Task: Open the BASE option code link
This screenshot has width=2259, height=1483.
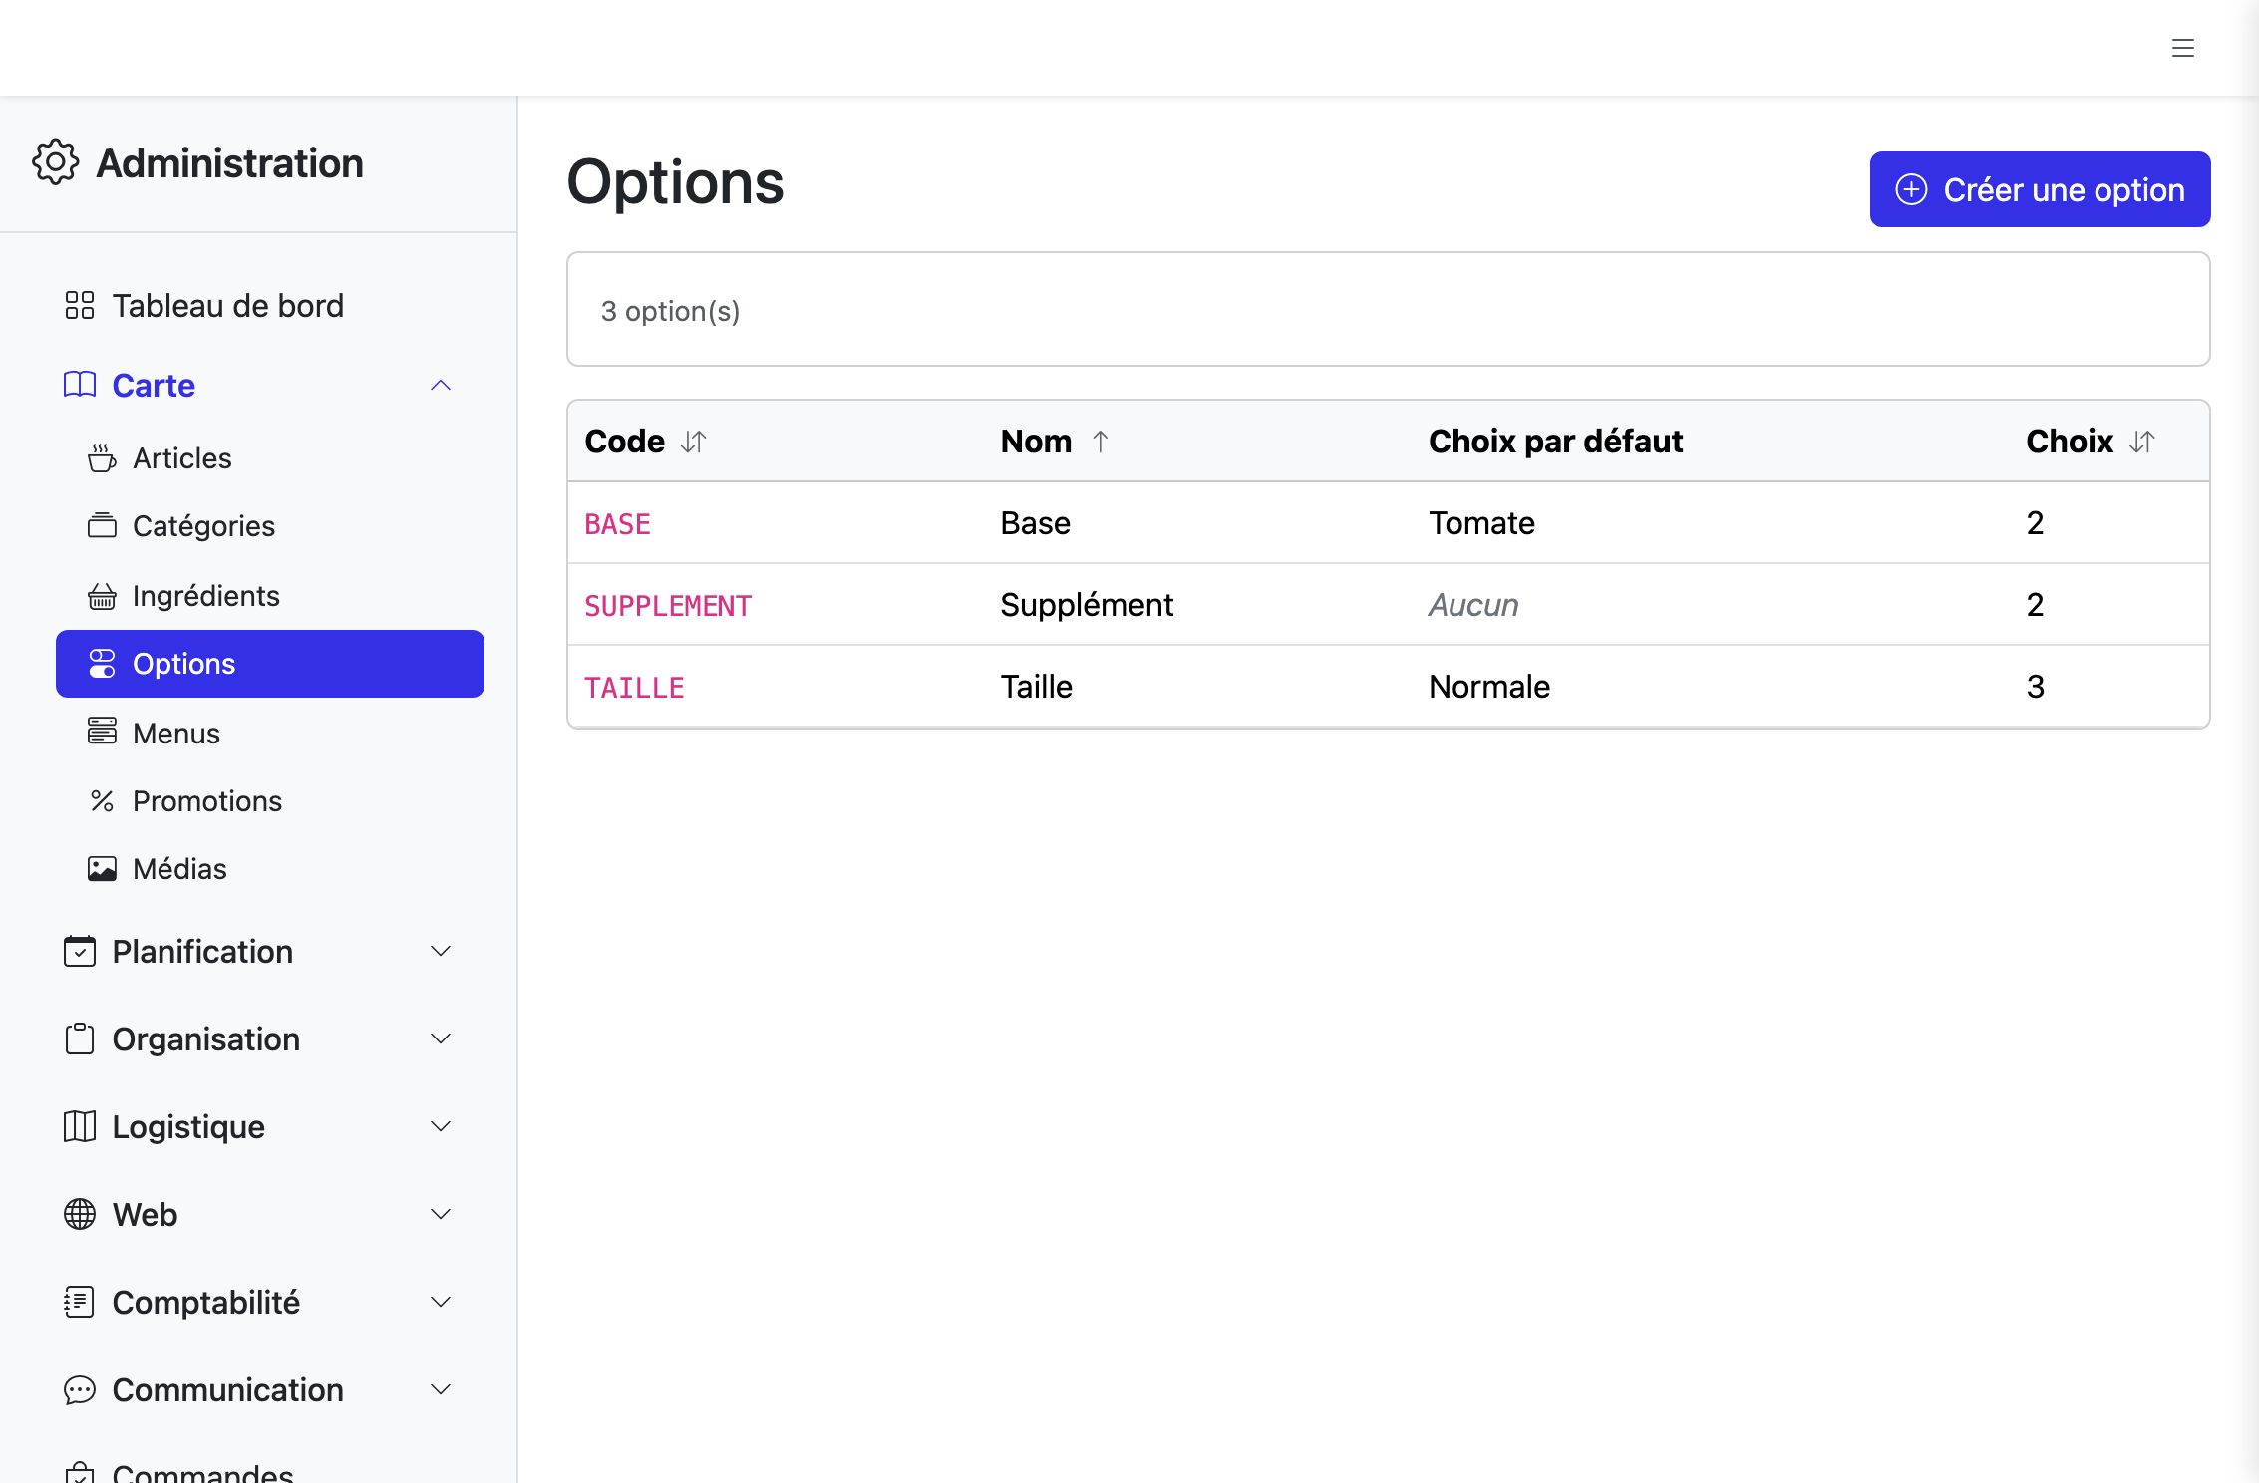Action: tap(617, 524)
